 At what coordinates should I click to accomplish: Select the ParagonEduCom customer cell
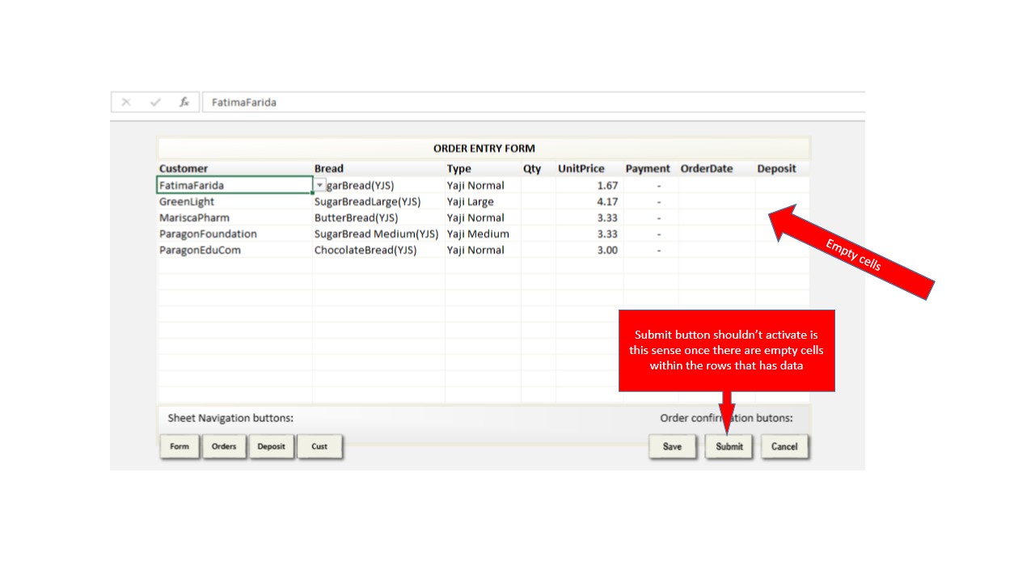click(x=234, y=250)
